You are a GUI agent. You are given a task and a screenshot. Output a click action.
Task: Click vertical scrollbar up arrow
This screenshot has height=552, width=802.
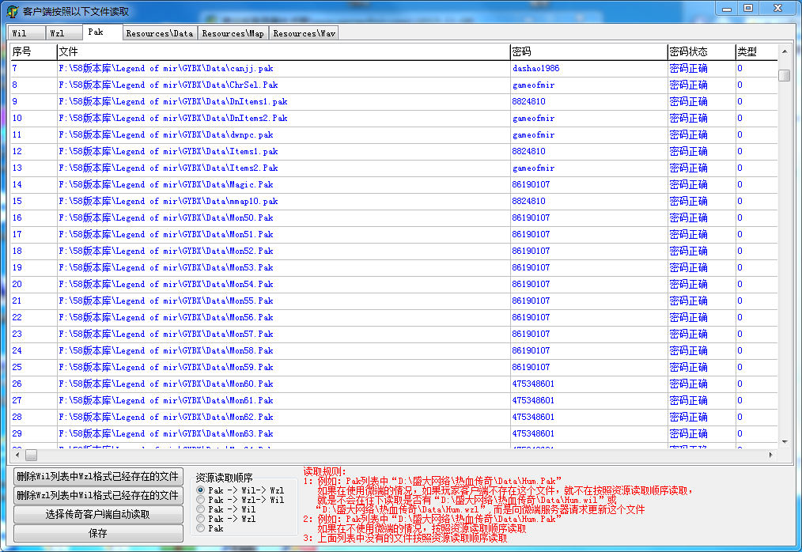tap(784, 51)
